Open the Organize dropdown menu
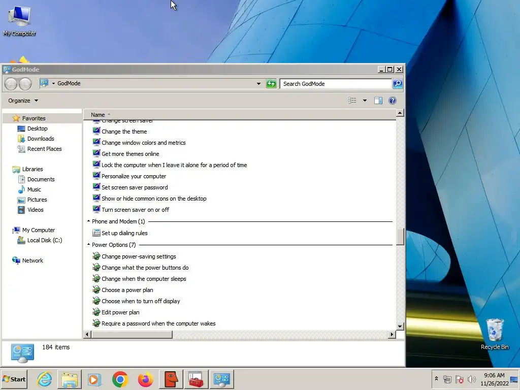Screen dimensions: 520x390 (x=23, y=101)
